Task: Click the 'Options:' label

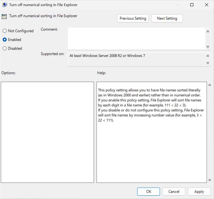Action: [x=8, y=73]
